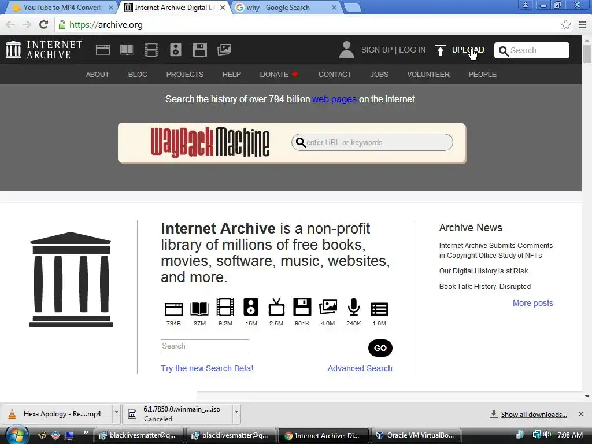Screen dimensions: 592x444
Task: Open the PROJECTS menu item
Action: click(x=184, y=75)
